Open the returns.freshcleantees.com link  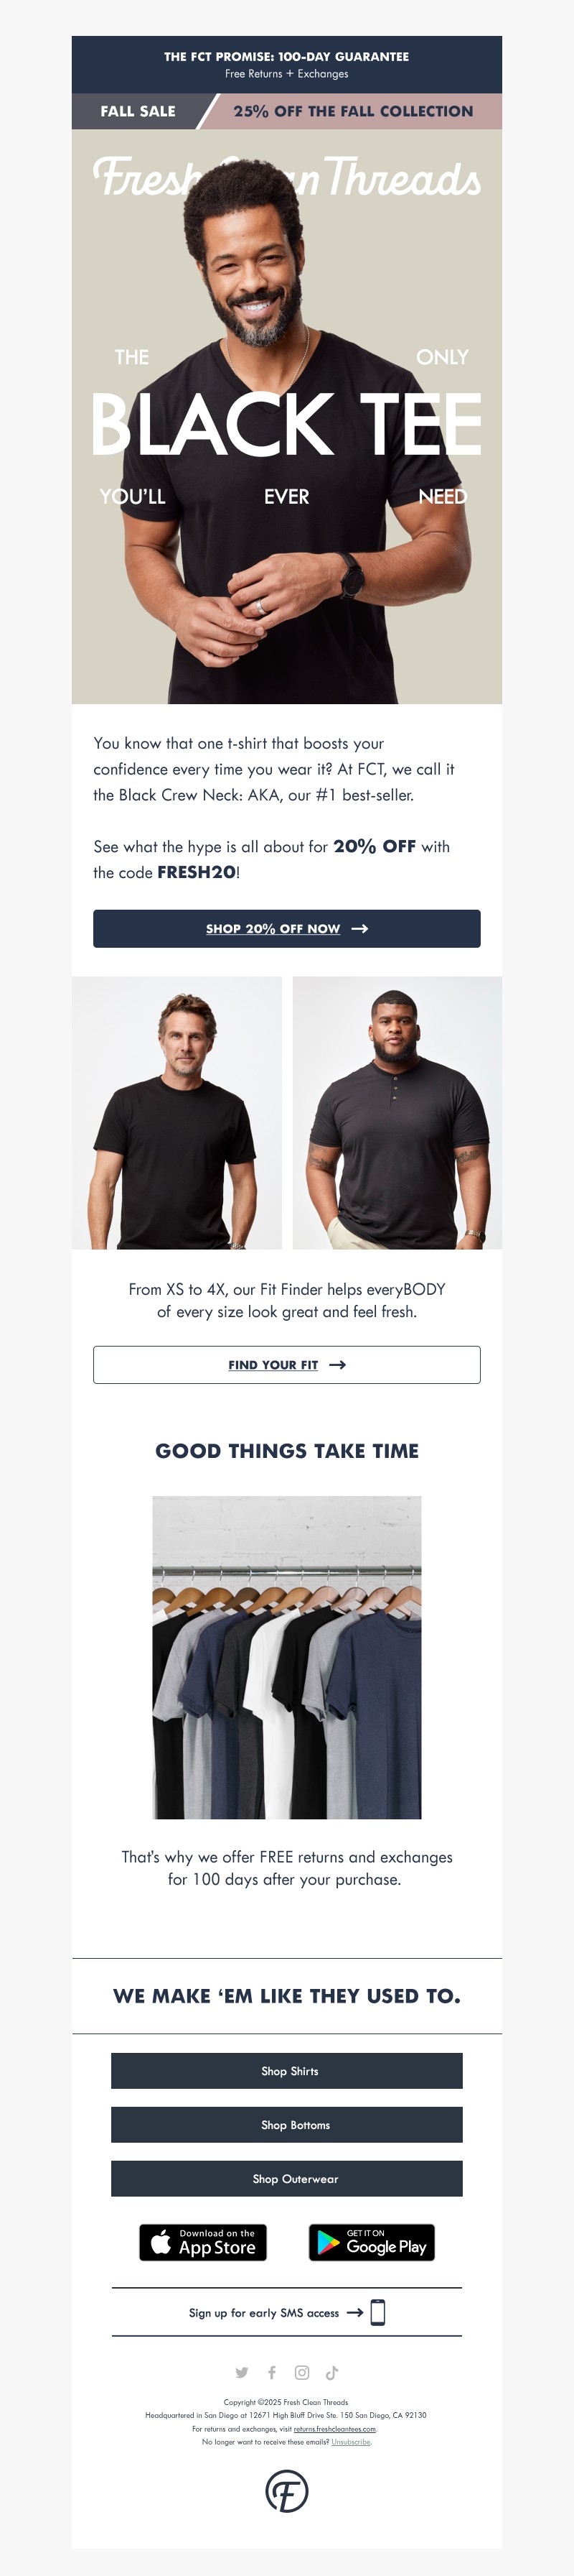coord(334,2429)
